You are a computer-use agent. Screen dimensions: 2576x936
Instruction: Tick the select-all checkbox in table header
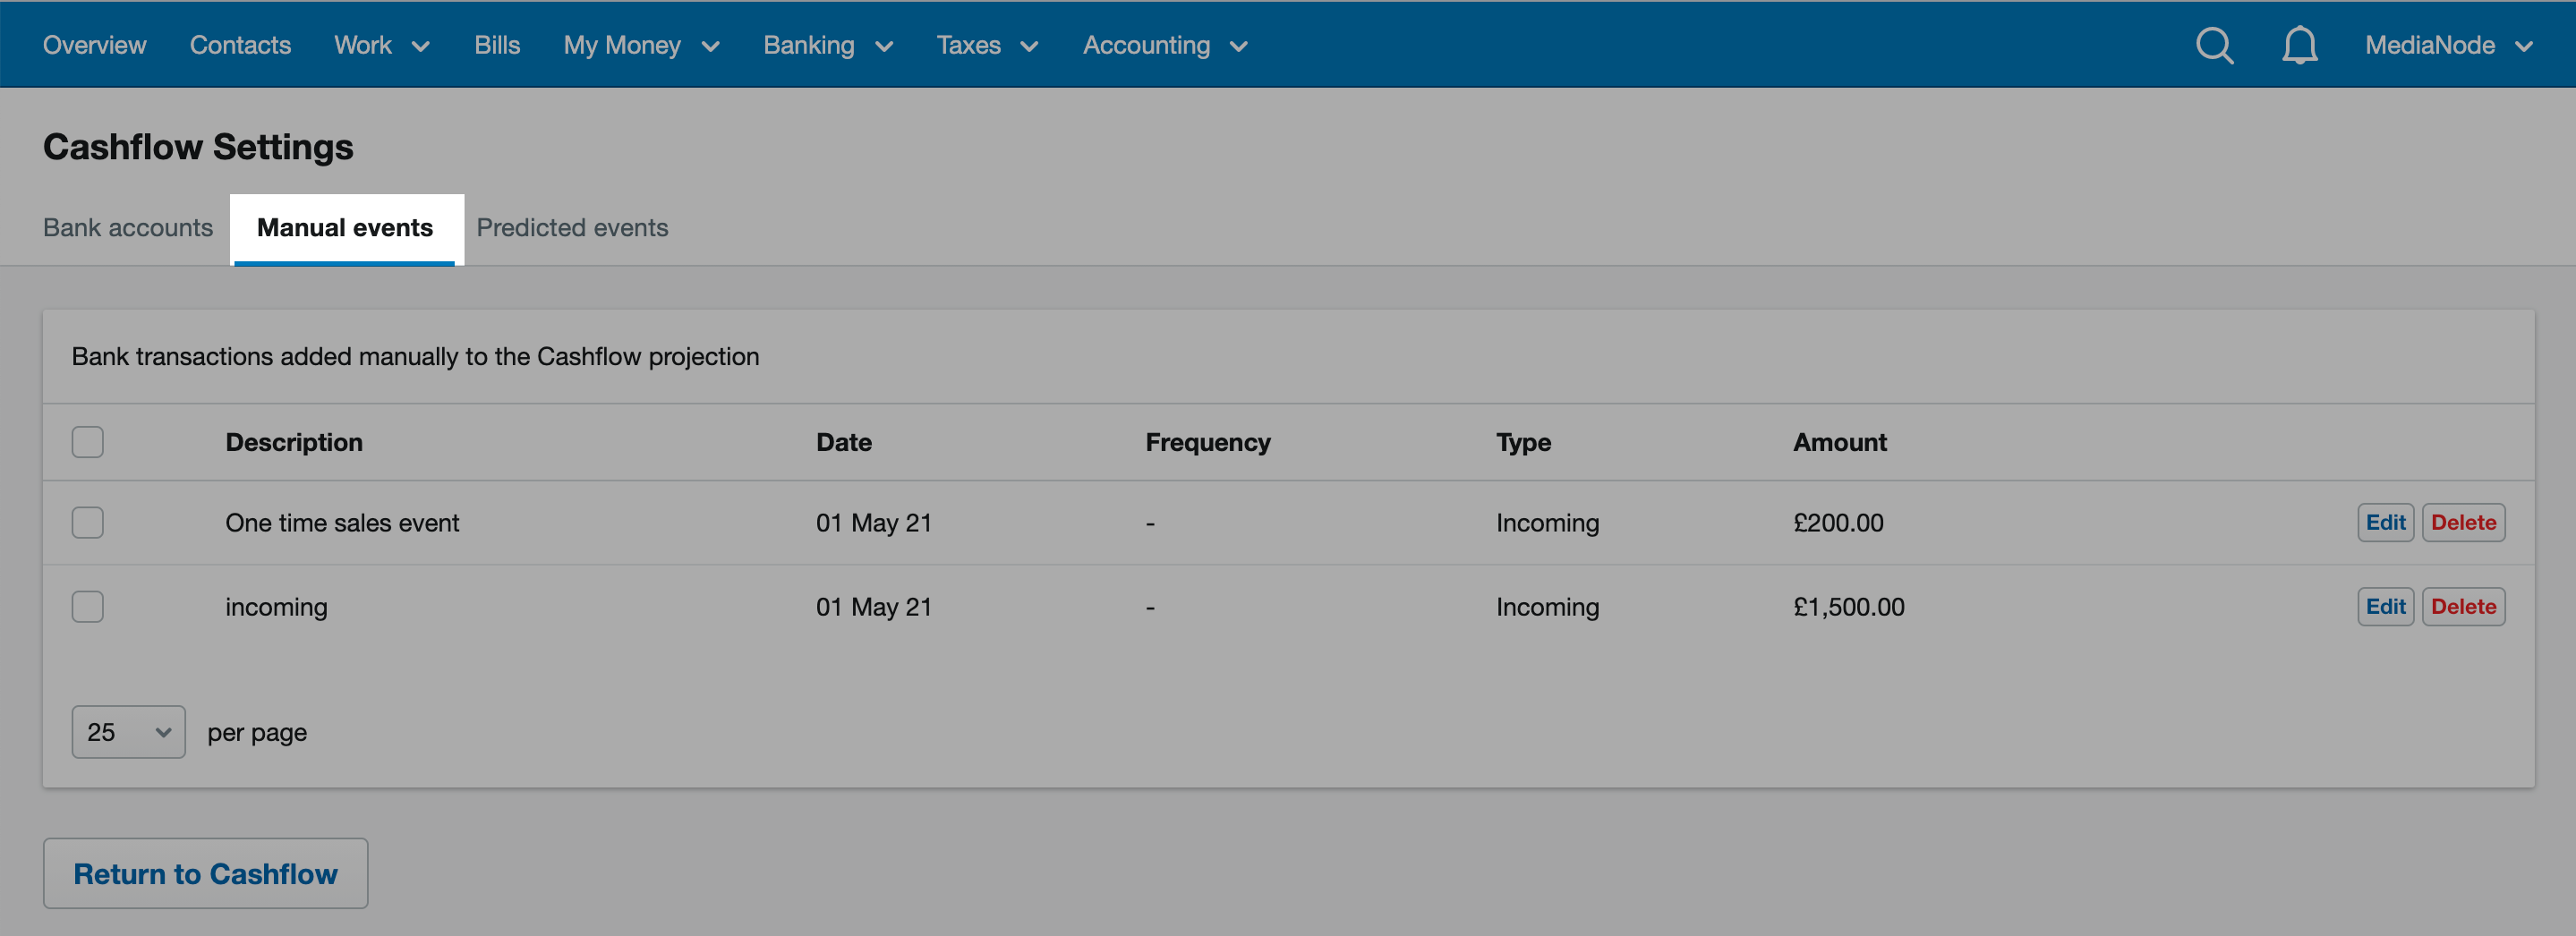(x=88, y=442)
